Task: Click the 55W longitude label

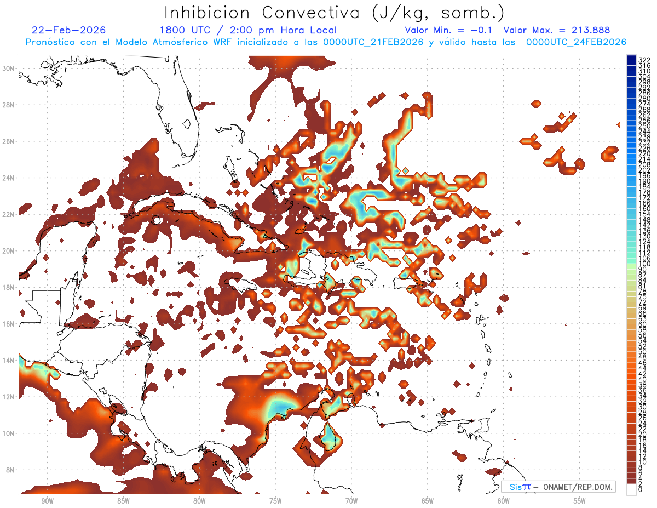Action: click(x=580, y=501)
